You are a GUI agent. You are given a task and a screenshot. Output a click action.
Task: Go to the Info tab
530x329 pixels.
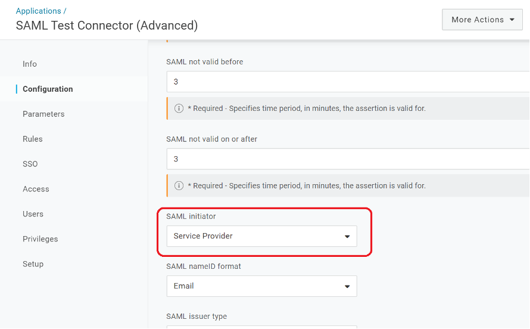[30, 64]
